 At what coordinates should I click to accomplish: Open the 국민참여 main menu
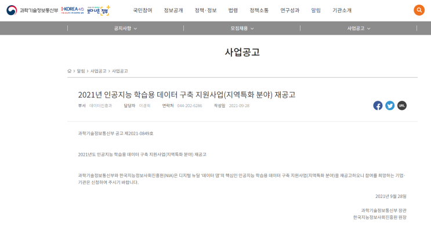[x=143, y=10]
